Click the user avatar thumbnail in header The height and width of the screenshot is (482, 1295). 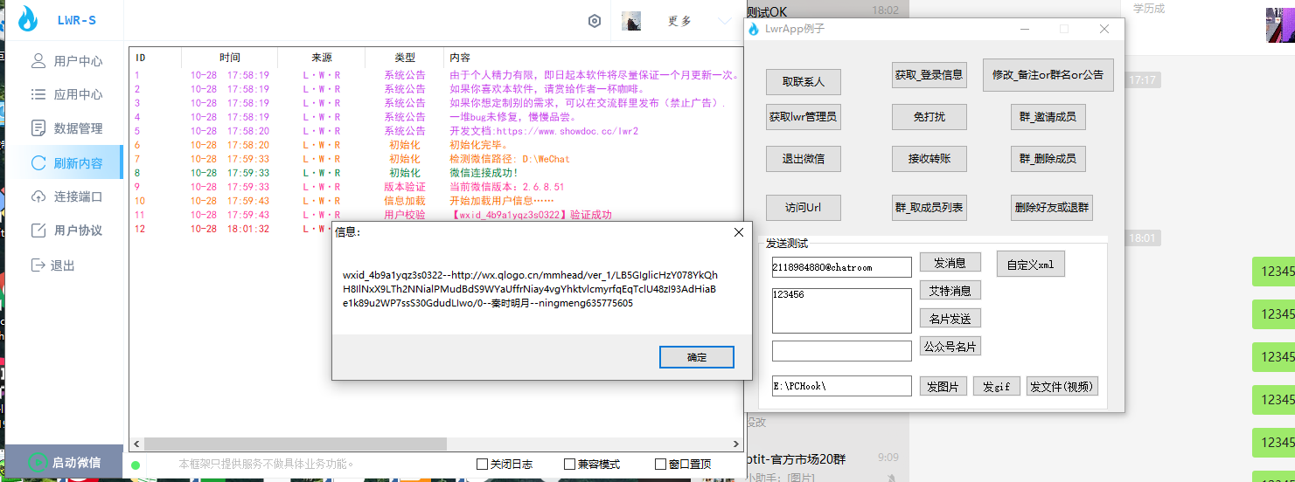[x=631, y=21]
